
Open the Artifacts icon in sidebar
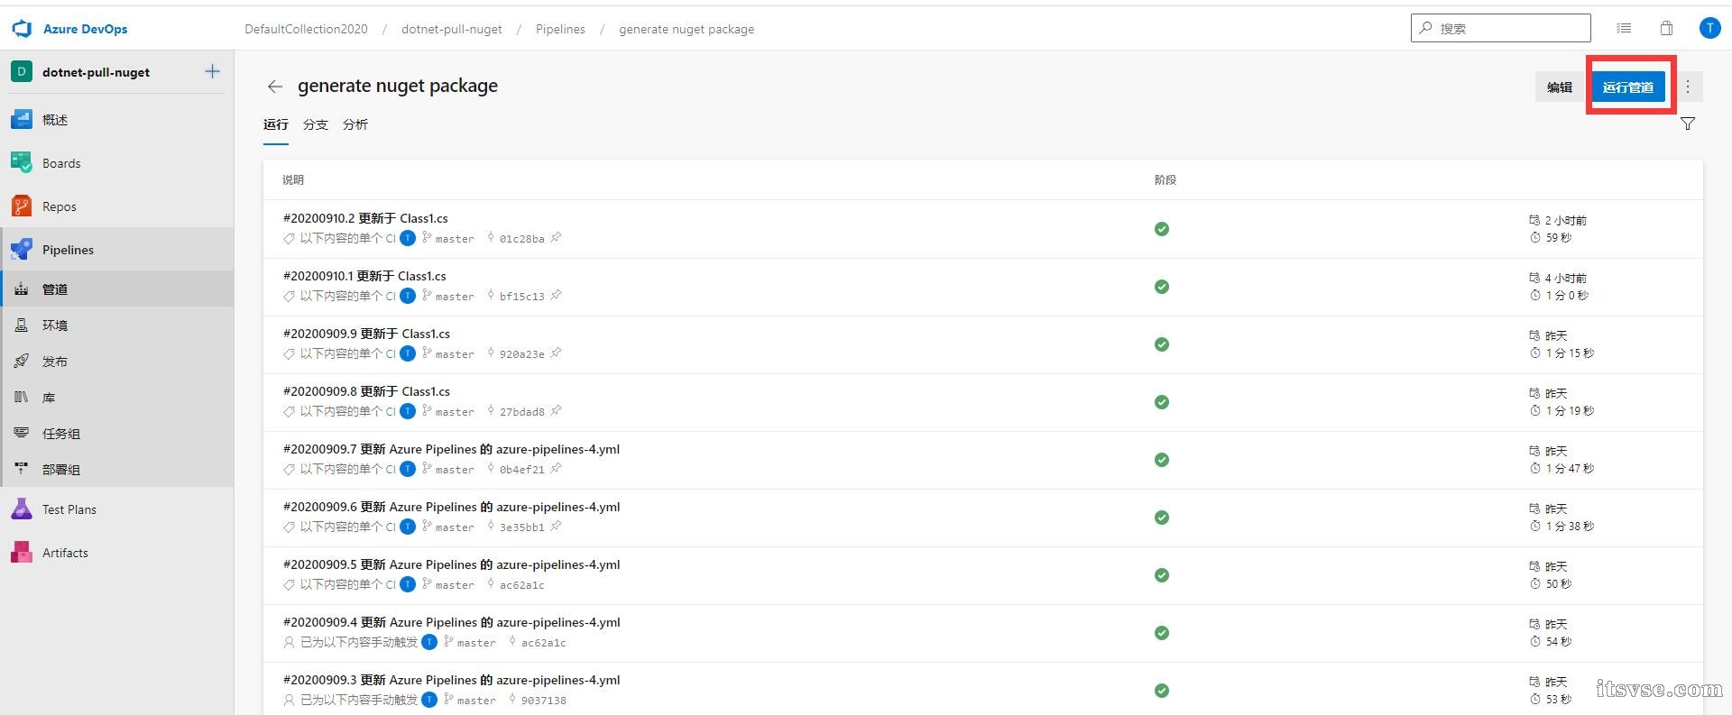coord(22,553)
